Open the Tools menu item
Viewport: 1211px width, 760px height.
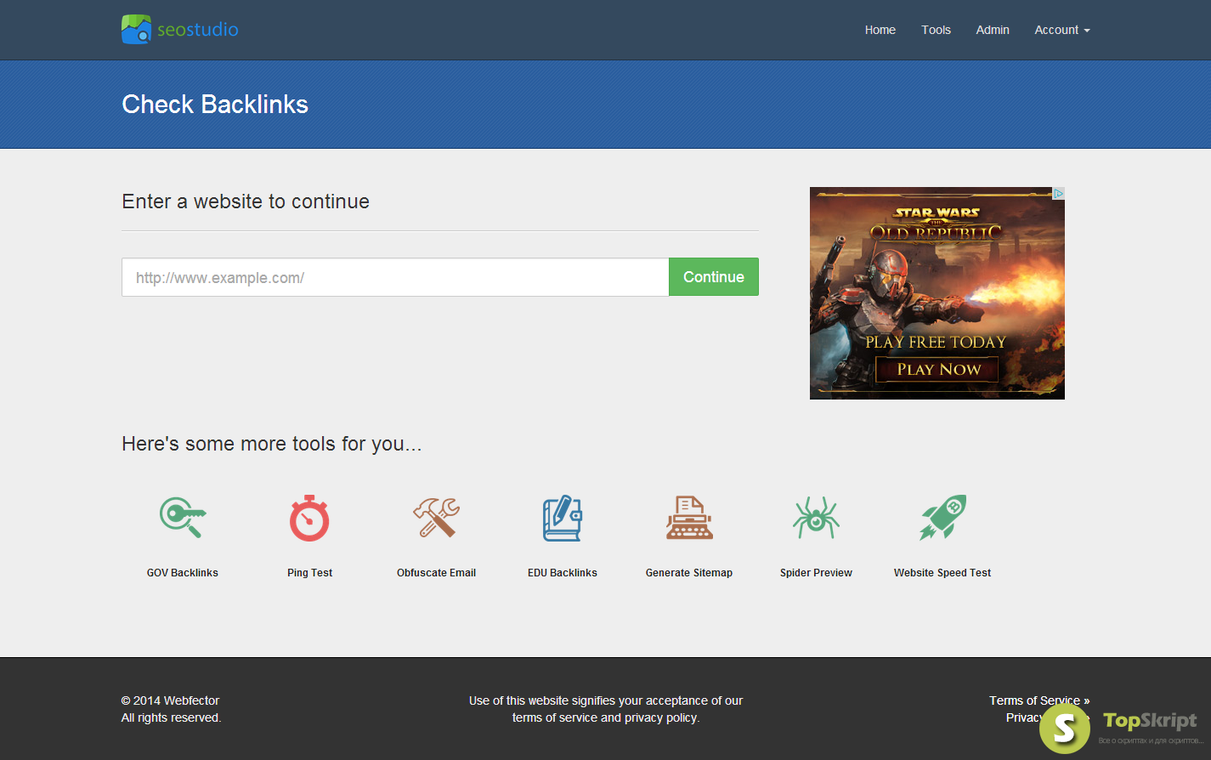pyautogui.click(x=937, y=30)
